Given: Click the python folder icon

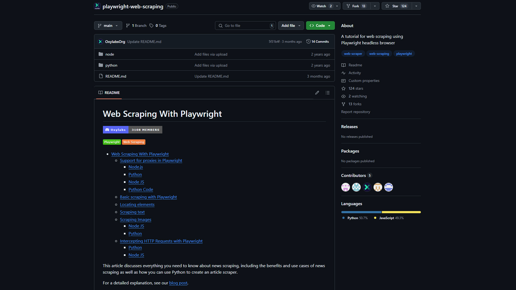Looking at the screenshot, I should point(101,65).
